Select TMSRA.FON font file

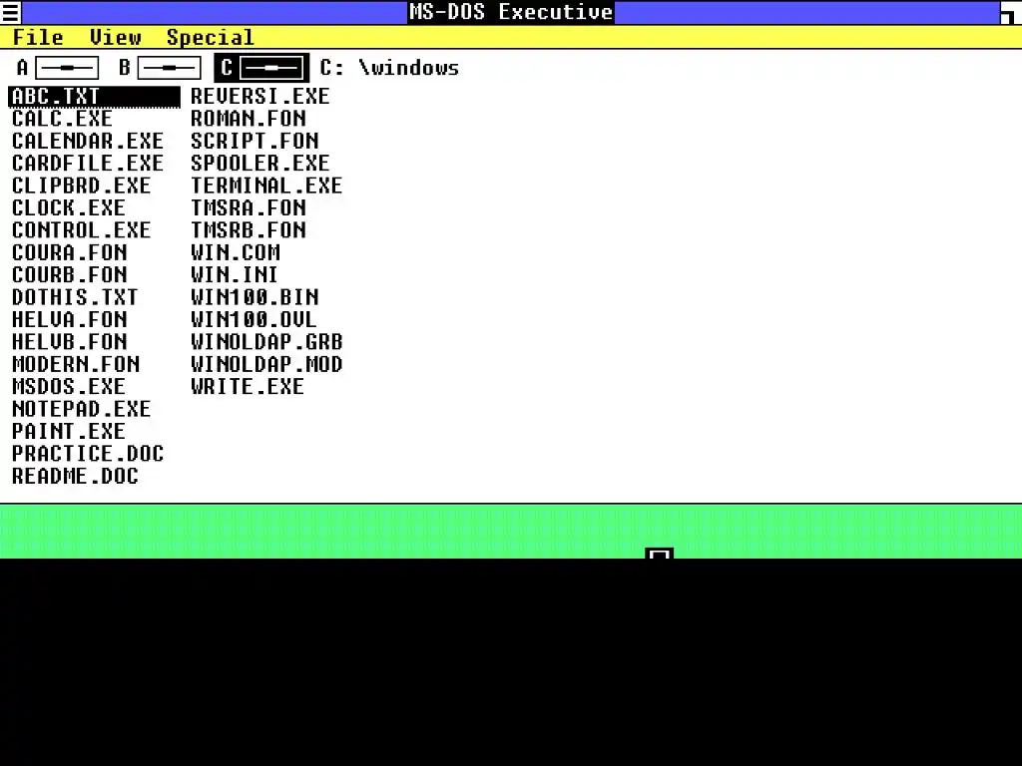pyautogui.click(x=248, y=207)
